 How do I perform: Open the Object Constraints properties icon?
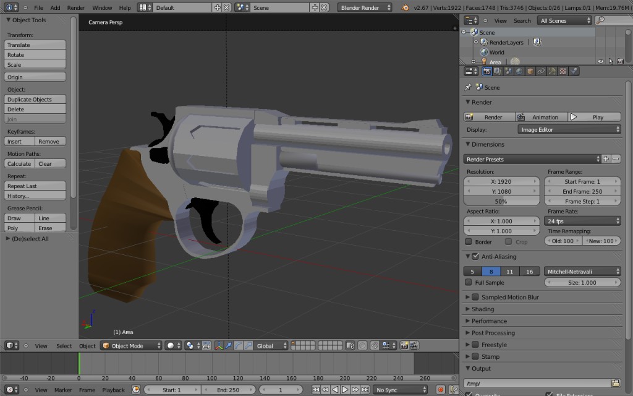click(540, 71)
